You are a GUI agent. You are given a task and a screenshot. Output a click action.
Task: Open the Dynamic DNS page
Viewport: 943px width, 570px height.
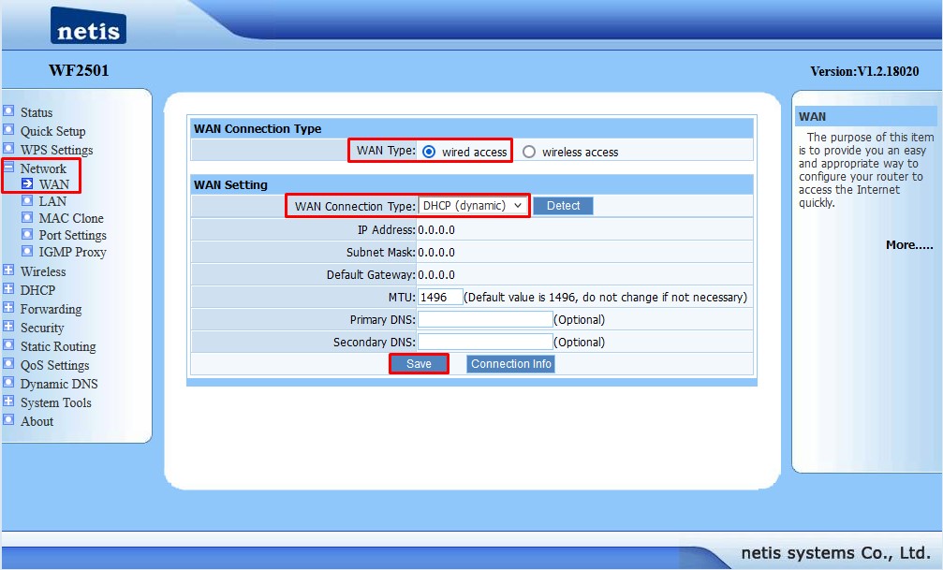(59, 384)
